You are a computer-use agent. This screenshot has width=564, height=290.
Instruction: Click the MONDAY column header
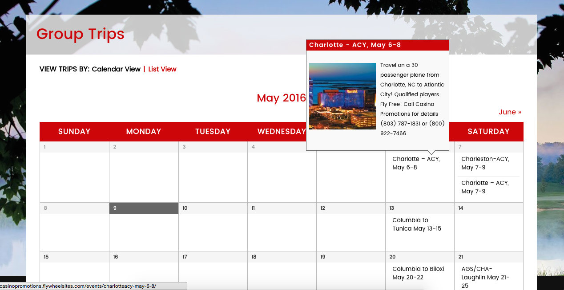[144, 132]
